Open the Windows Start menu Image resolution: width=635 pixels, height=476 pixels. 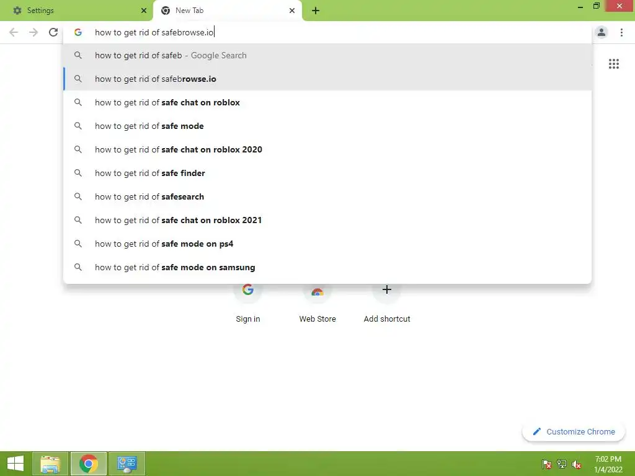click(16, 464)
